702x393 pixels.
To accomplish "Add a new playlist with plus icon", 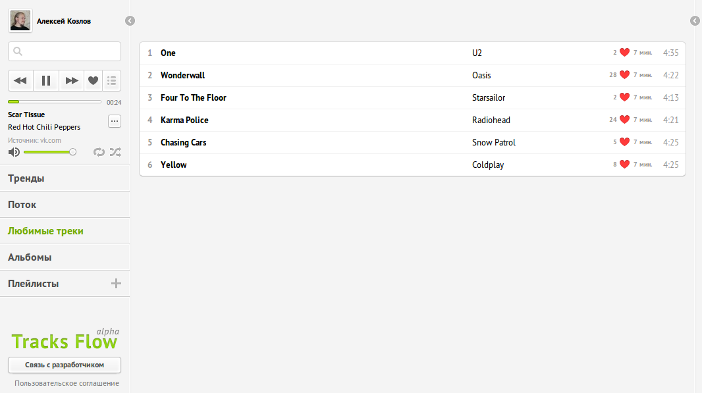I will [116, 284].
